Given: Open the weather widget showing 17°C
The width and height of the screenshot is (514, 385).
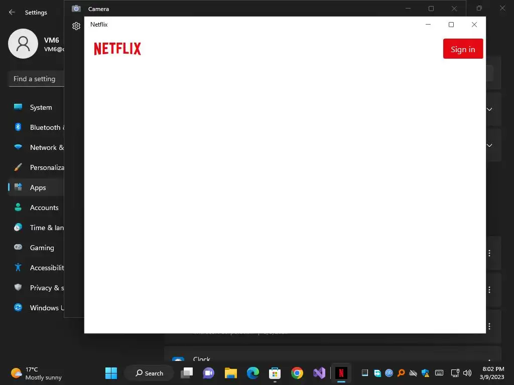Looking at the screenshot, I should click(36, 373).
